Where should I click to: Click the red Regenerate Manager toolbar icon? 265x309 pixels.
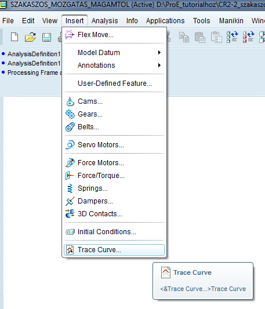pos(248,37)
